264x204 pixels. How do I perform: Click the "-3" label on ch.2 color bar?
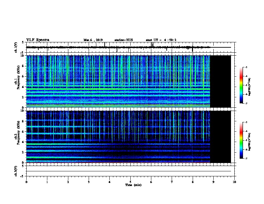point(246,122)
